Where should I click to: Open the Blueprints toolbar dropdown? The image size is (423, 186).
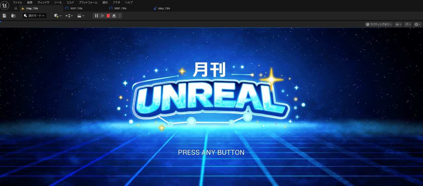69,16
